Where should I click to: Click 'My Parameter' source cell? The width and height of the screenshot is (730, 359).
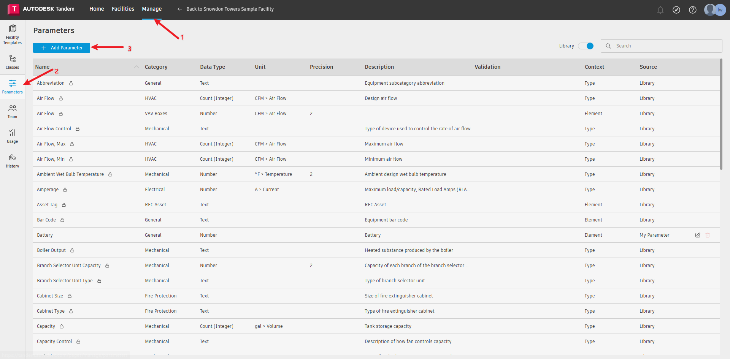click(x=654, y=235)
